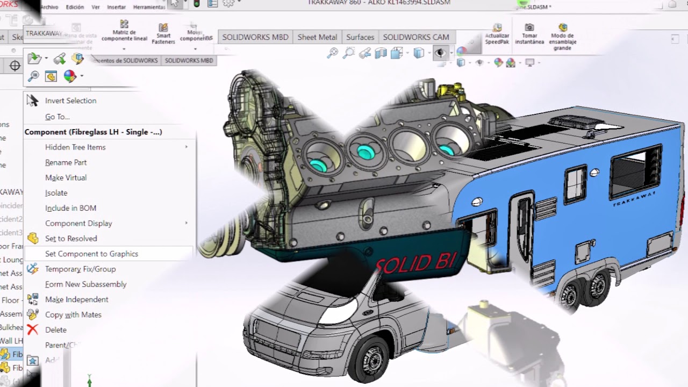Click the View Settings monitor icon
The width and height of the screenshot is (688, 387).
[x=529, y=63]
